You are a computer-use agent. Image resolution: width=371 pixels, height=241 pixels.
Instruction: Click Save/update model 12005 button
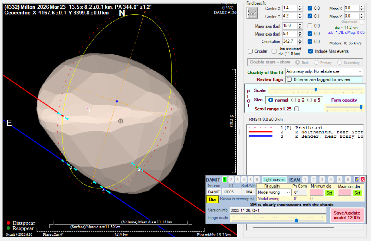tap(347, 215)
